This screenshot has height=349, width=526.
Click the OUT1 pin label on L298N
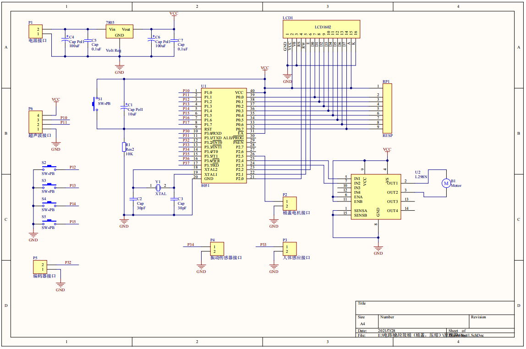click(393, 183)
